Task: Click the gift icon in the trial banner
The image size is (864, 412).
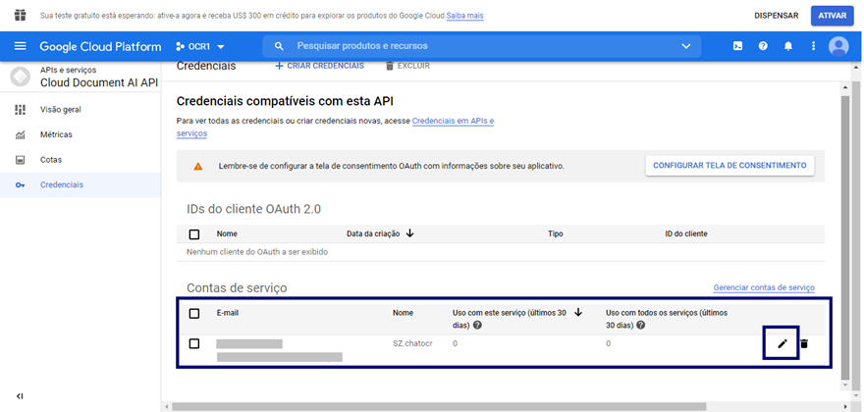Action: click(x=20, y=15)
